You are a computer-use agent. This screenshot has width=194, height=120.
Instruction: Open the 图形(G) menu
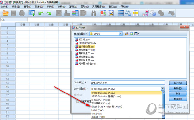(x=85, y=7)
